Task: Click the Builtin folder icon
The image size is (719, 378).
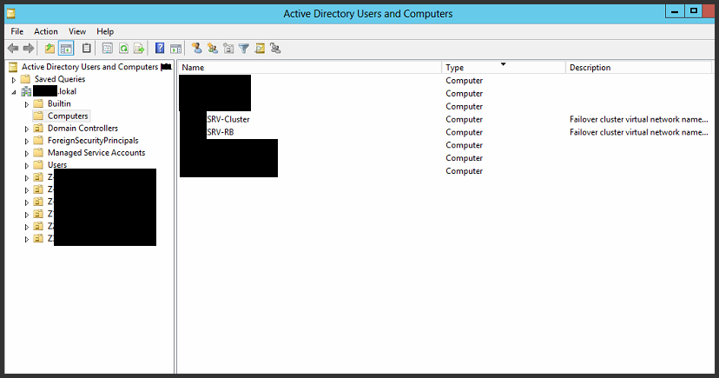Action: pyautogui.click(x=38, y=103)
